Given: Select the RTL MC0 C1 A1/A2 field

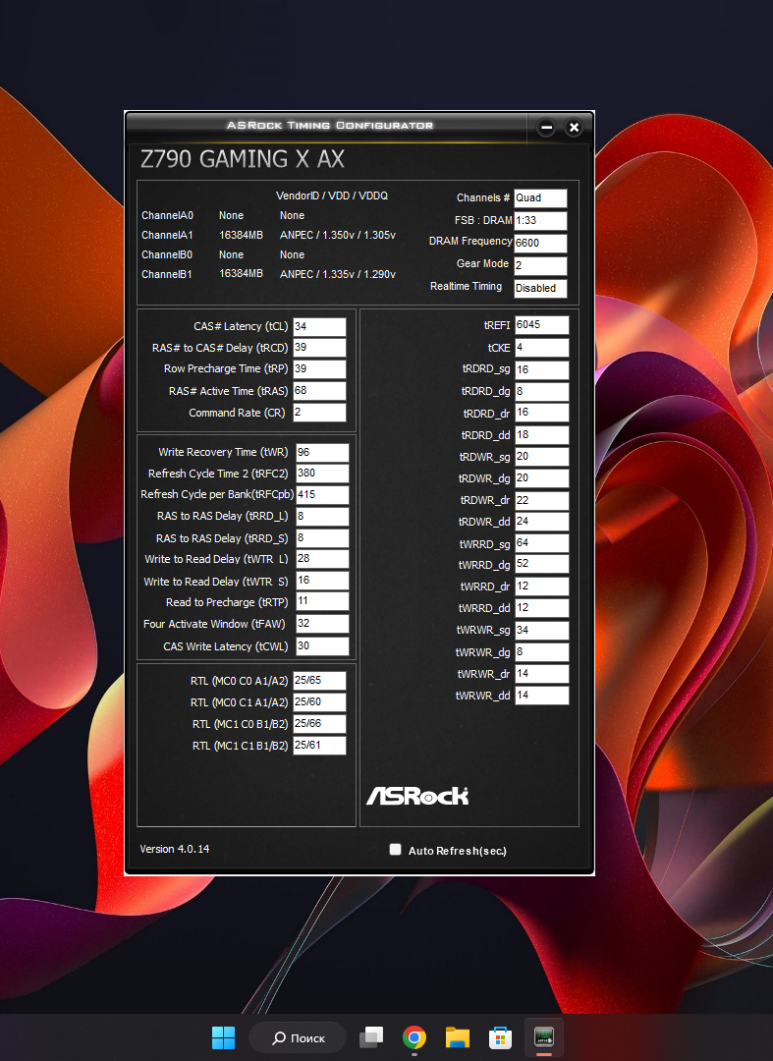Looking at the screenshot, I should [x=319, y=702].
